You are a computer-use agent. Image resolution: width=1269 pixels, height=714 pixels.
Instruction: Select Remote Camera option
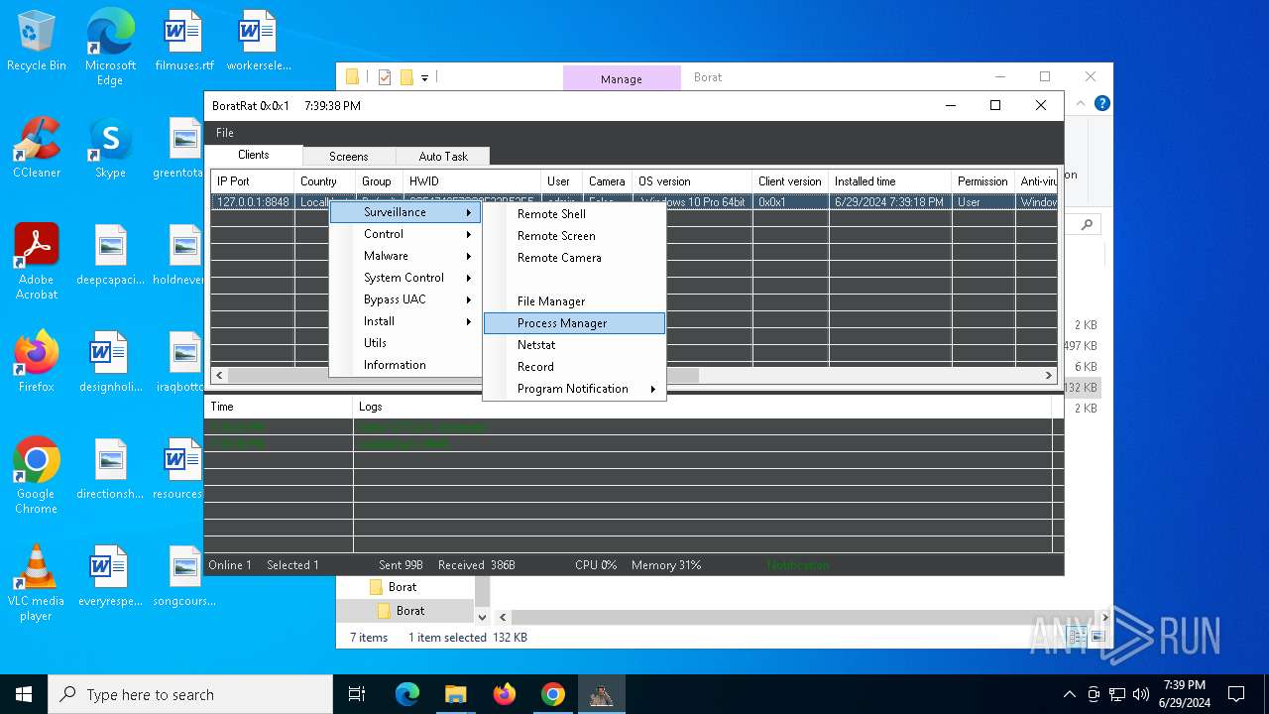pos(574,258)
